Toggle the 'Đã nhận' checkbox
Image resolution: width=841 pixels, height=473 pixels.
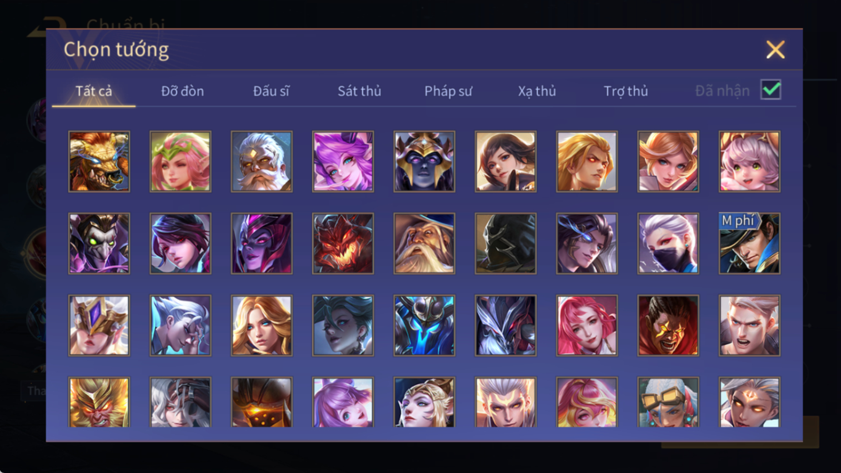[x=771, y=90]
